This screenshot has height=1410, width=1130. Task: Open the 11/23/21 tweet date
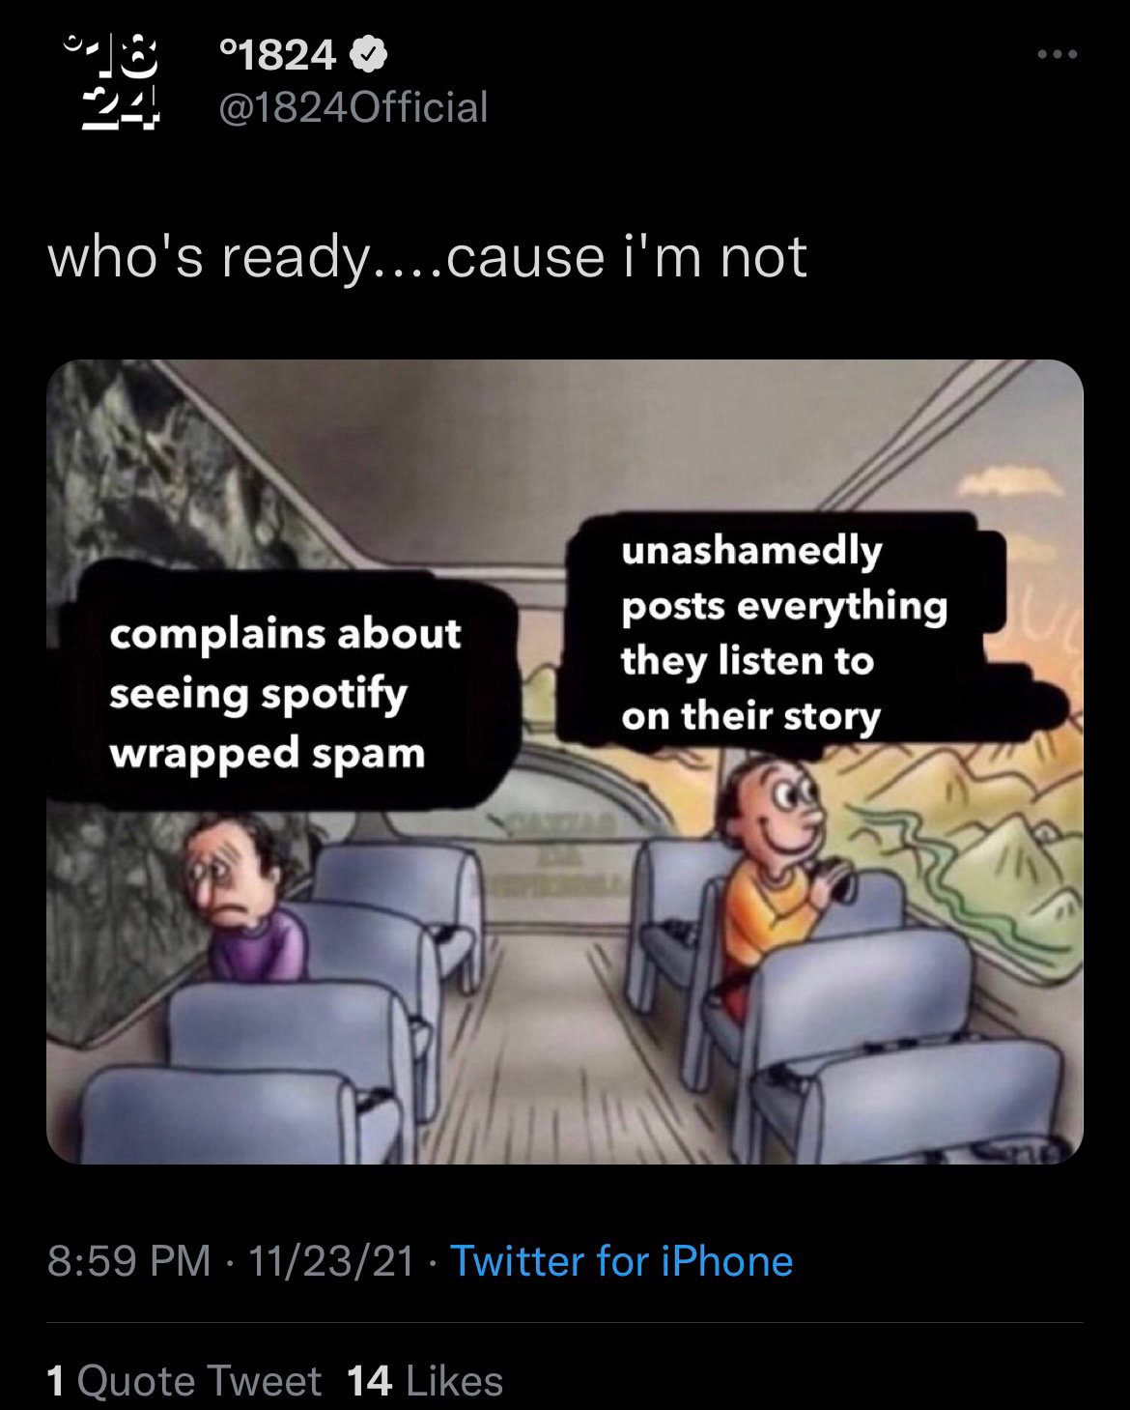tap(331, 1261)
